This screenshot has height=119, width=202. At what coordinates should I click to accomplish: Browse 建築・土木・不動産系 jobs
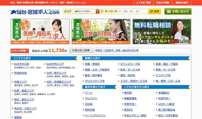click(x=97, y=70)
